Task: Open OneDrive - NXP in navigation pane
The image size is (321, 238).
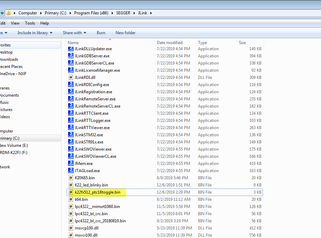Action: coord(13,74)
